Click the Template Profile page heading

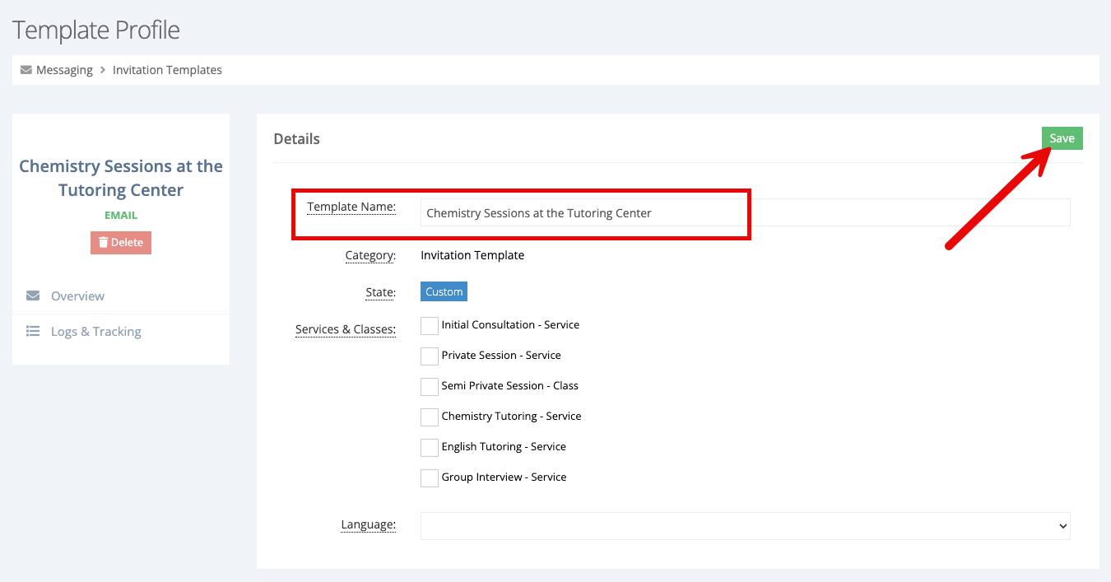click(x=96, y=30)
